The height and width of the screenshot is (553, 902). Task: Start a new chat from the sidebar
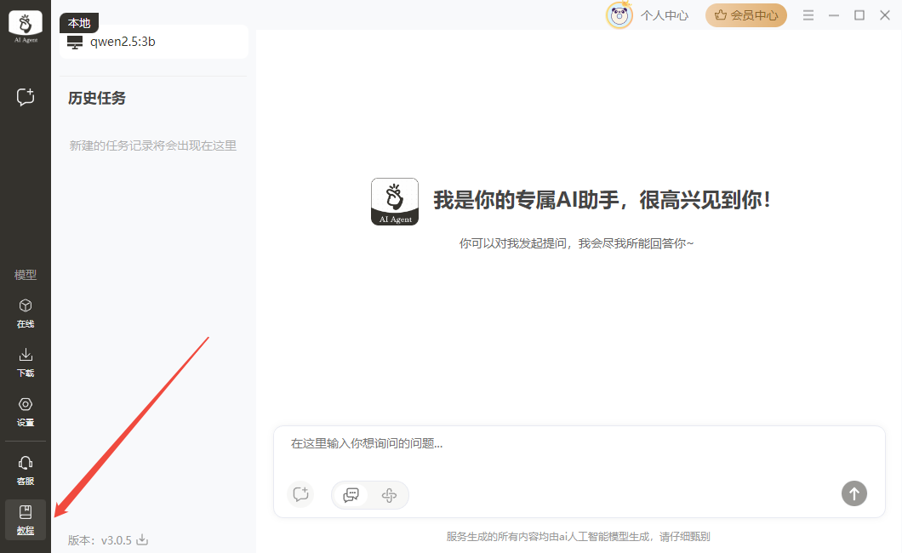point(26,97)
